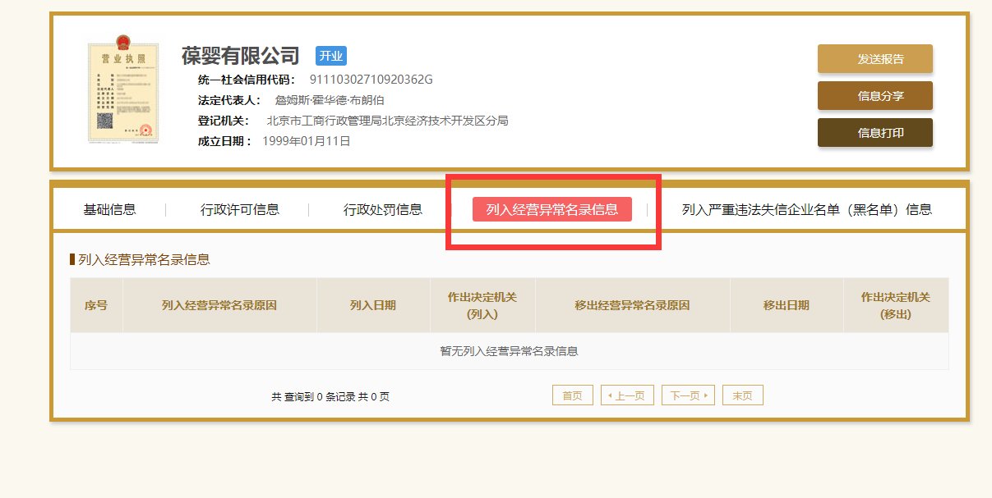
Task: Select the 行政处罚信息 tab
Action: pyautogui.click(x=383, y=209)
